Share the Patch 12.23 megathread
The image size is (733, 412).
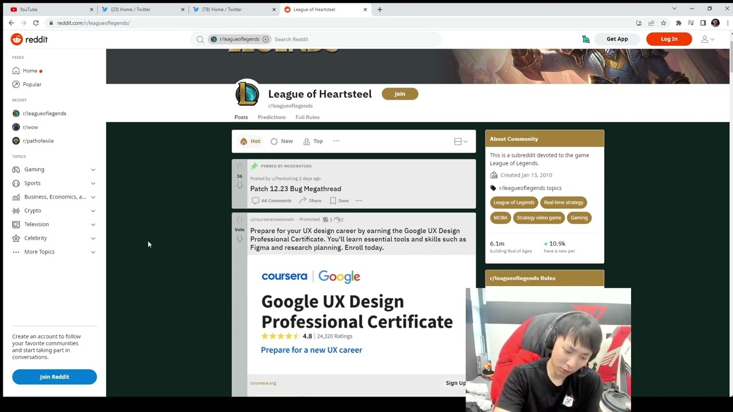pyautogui.click(x=310, y=201)
